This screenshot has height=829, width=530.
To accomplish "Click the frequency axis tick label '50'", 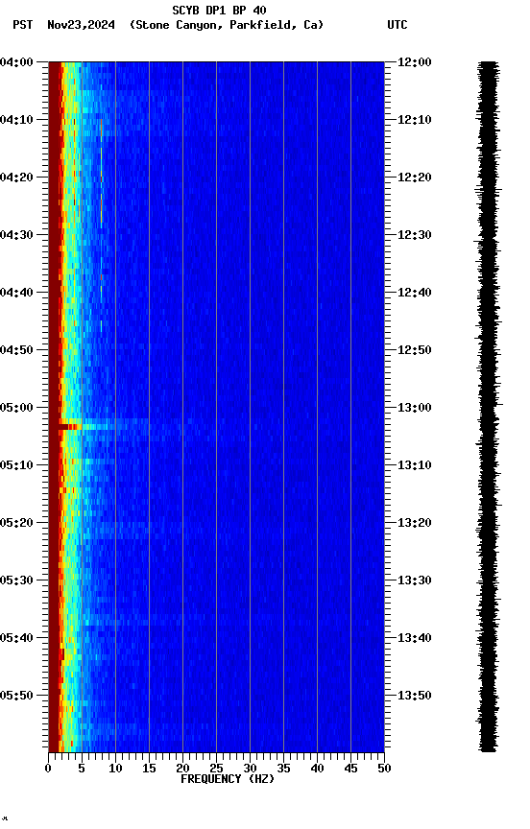I will (384, 769).
